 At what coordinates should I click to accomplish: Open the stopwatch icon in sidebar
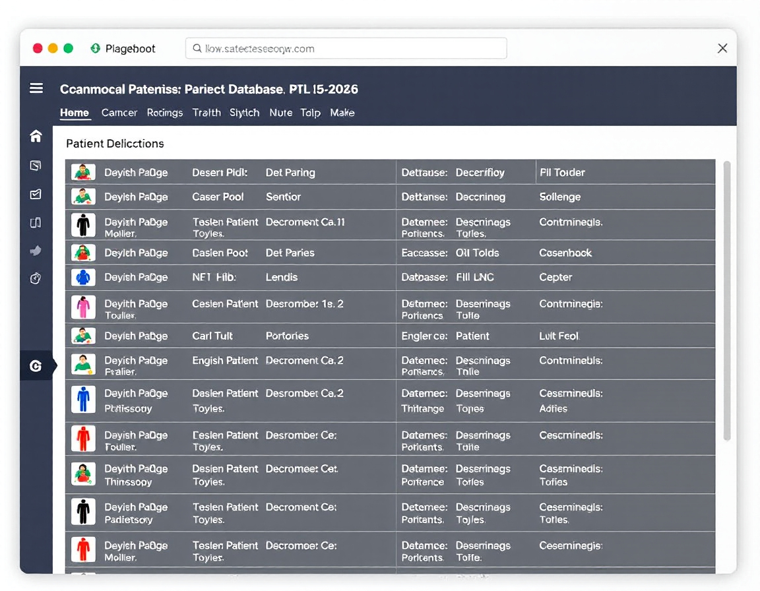click(36, 278)
